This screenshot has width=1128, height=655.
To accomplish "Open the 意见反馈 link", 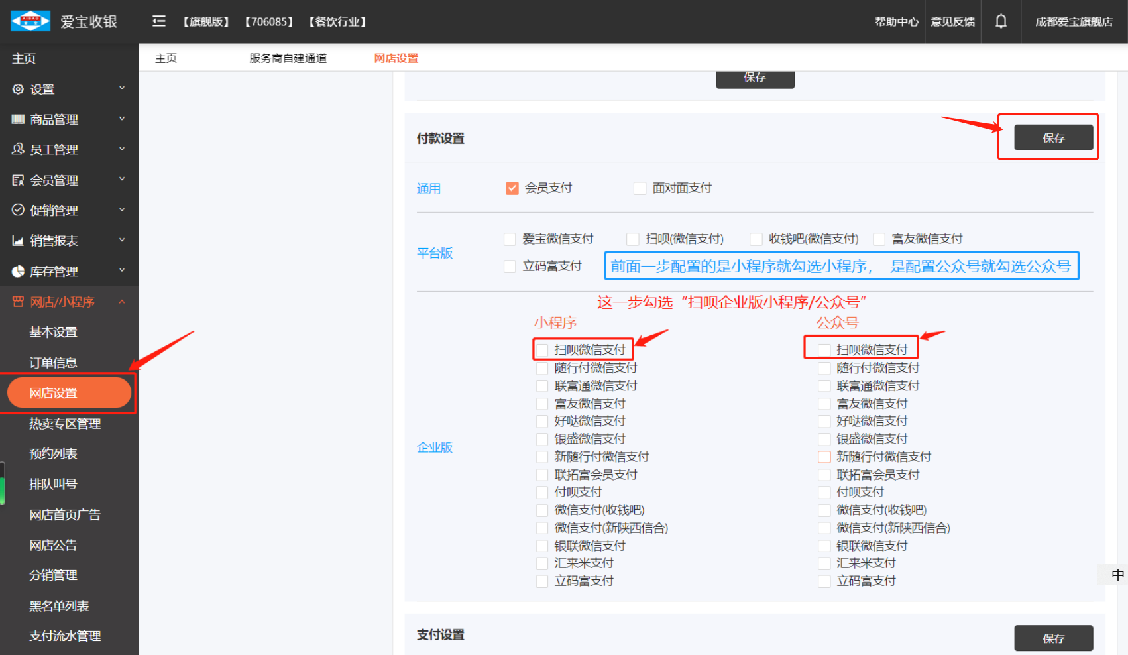I will (x=953, y=22).
